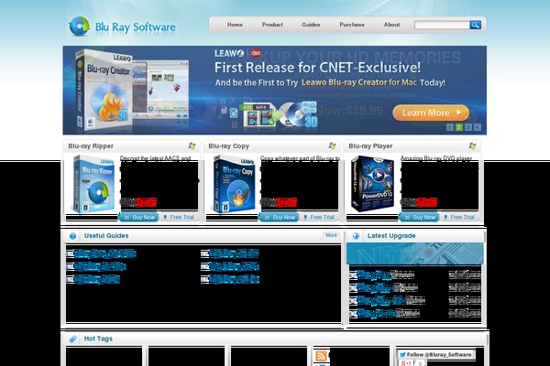Image resolution: width=550 pixels, height=366 pixels.
Task: Open the Purchase menu item
Action: point(352,25)
